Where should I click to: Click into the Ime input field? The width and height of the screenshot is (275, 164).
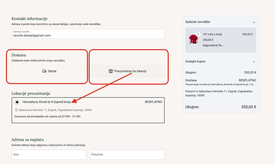pyautogui.click(x=49, y=154)
